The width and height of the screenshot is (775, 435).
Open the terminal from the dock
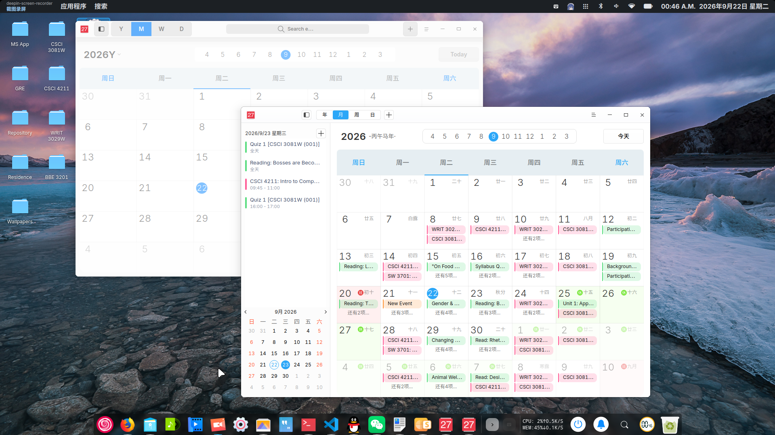tap(309, 425)
